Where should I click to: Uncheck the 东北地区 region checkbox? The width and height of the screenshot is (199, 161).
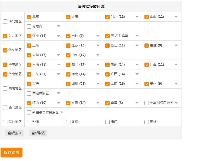coord(5,36)
